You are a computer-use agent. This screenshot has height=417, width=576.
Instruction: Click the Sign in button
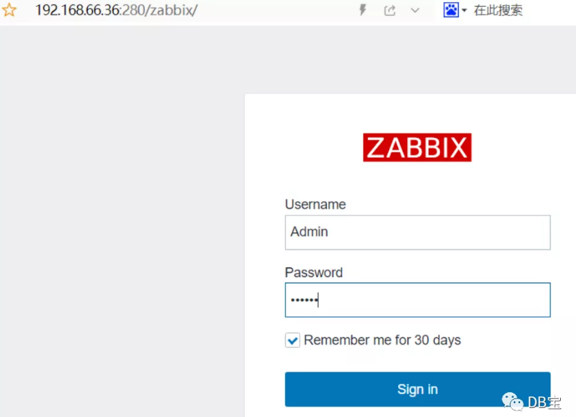tap(417, 389)
